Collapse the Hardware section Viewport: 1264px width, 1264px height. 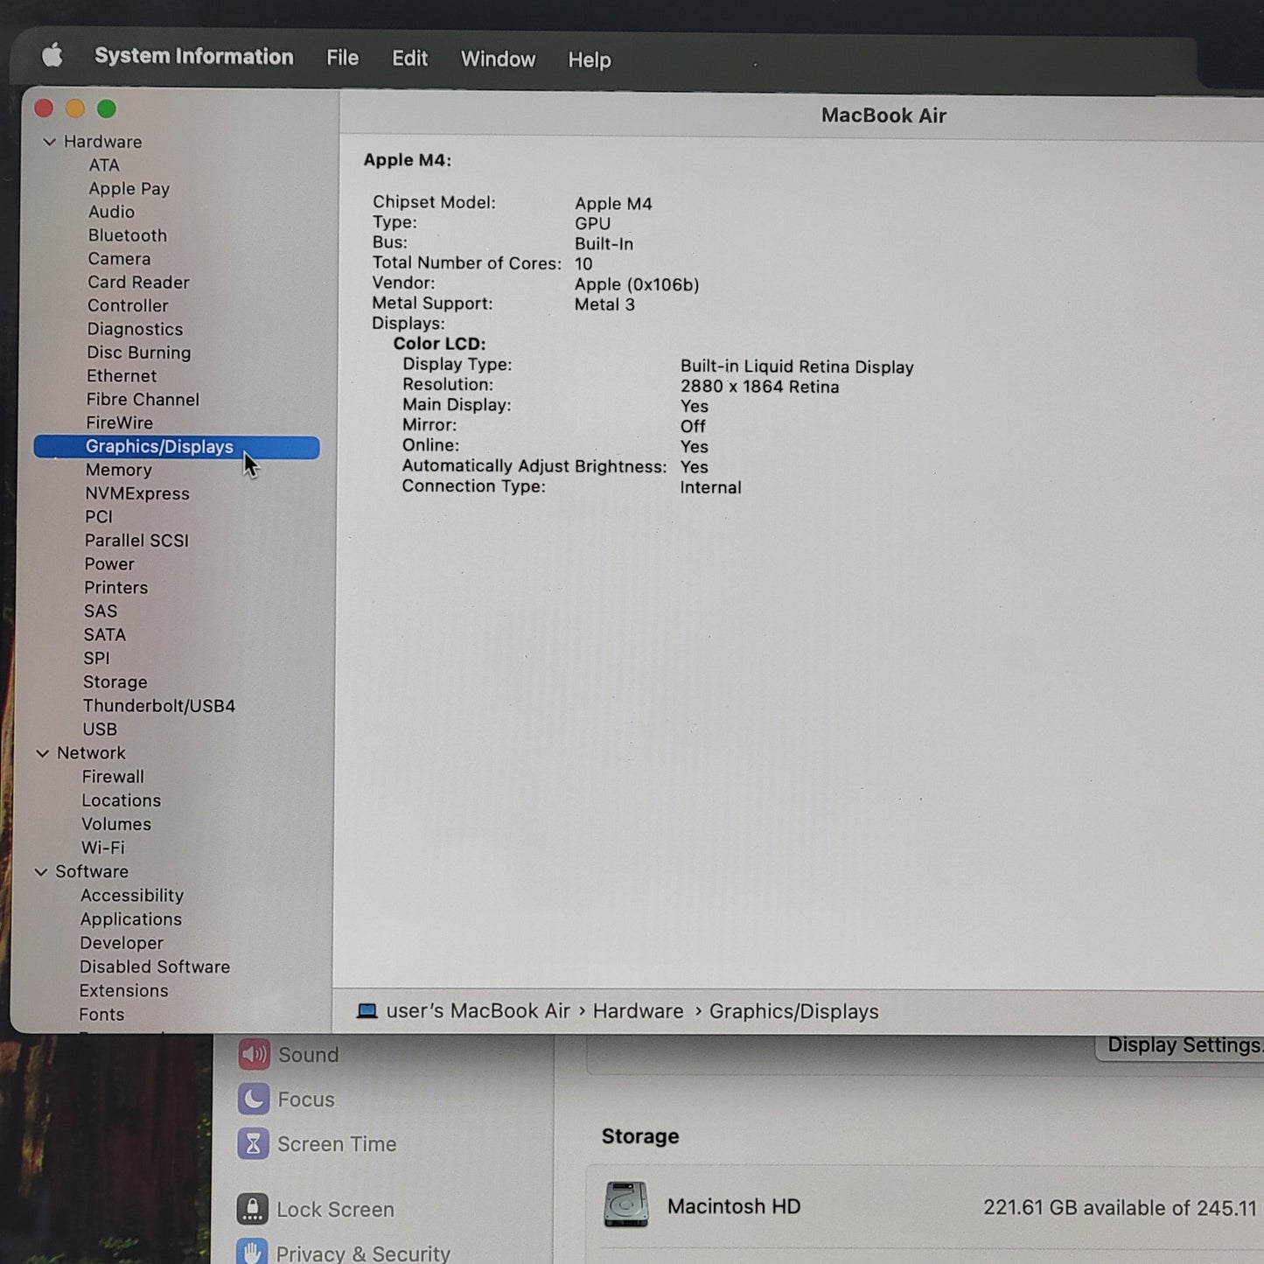click(x=49, y=142)
